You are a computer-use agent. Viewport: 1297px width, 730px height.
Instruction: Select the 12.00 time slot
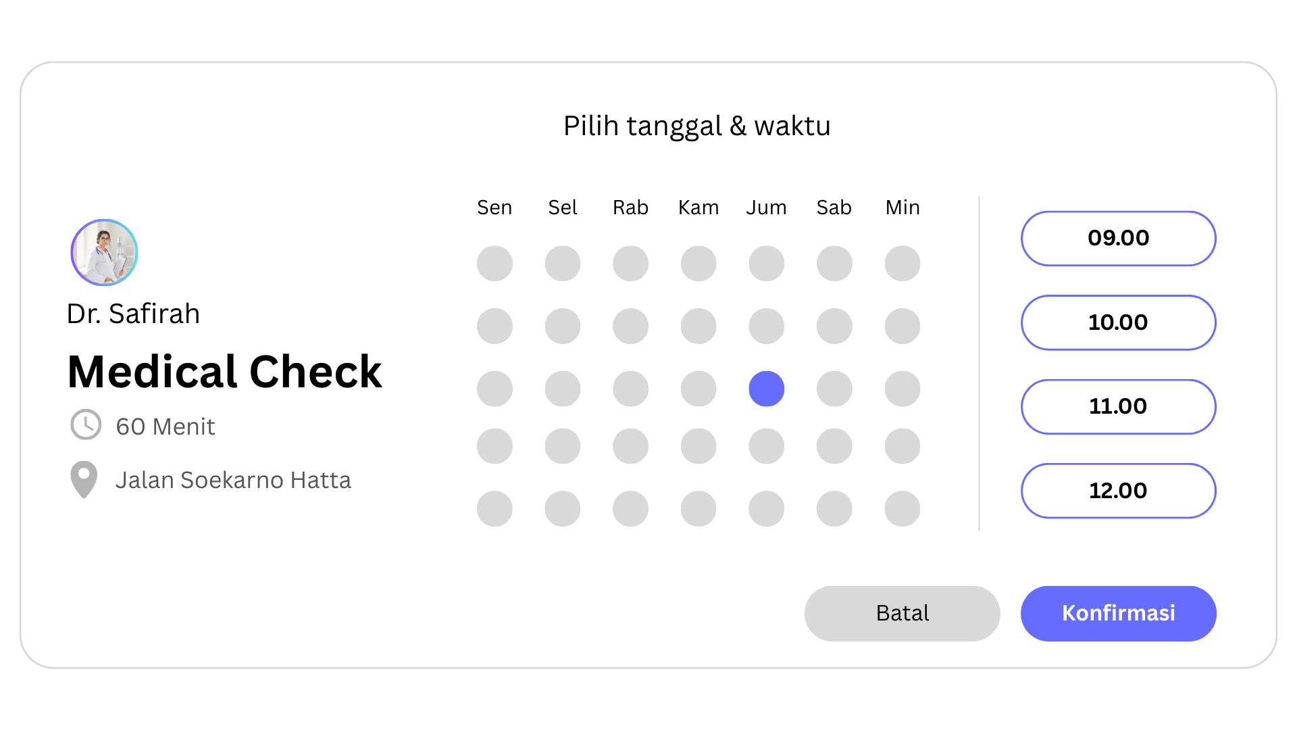[1118, 491]
